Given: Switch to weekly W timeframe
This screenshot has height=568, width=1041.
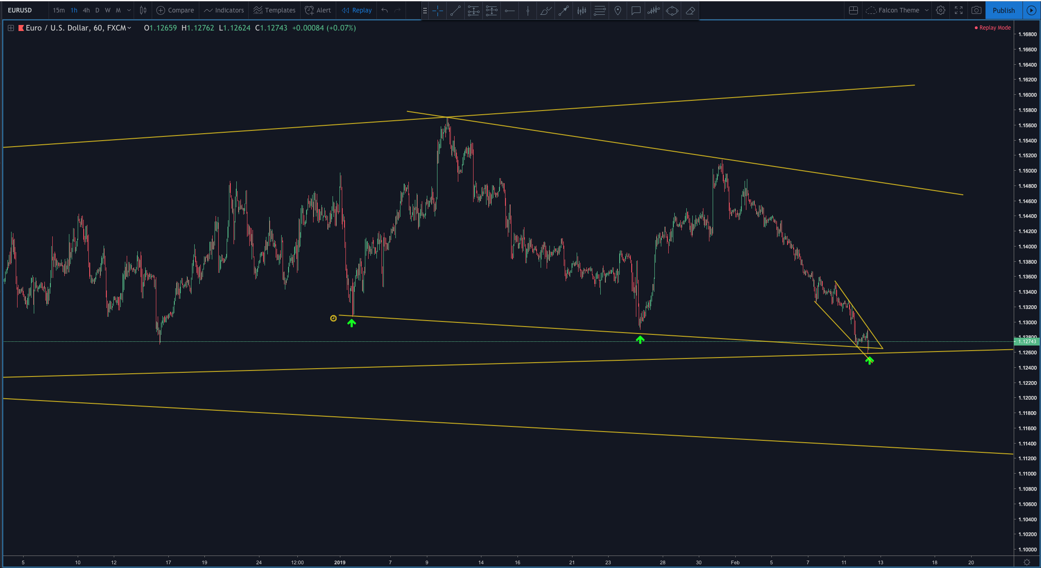Looking at the screenshot, I should point(108,10).
